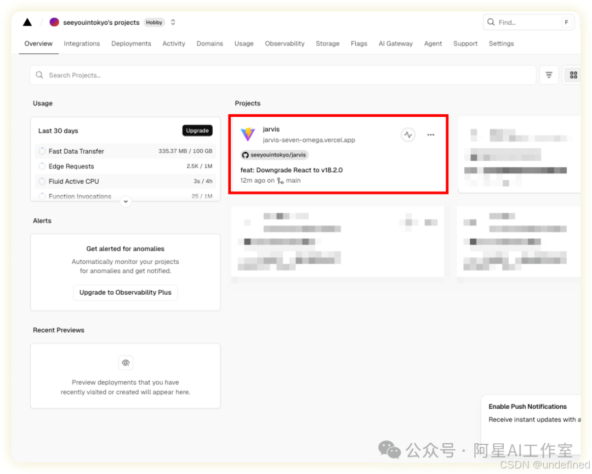Open the Agent tab
Image resolution: width=592 pixels, height=474 pixels.
[432, 43]
